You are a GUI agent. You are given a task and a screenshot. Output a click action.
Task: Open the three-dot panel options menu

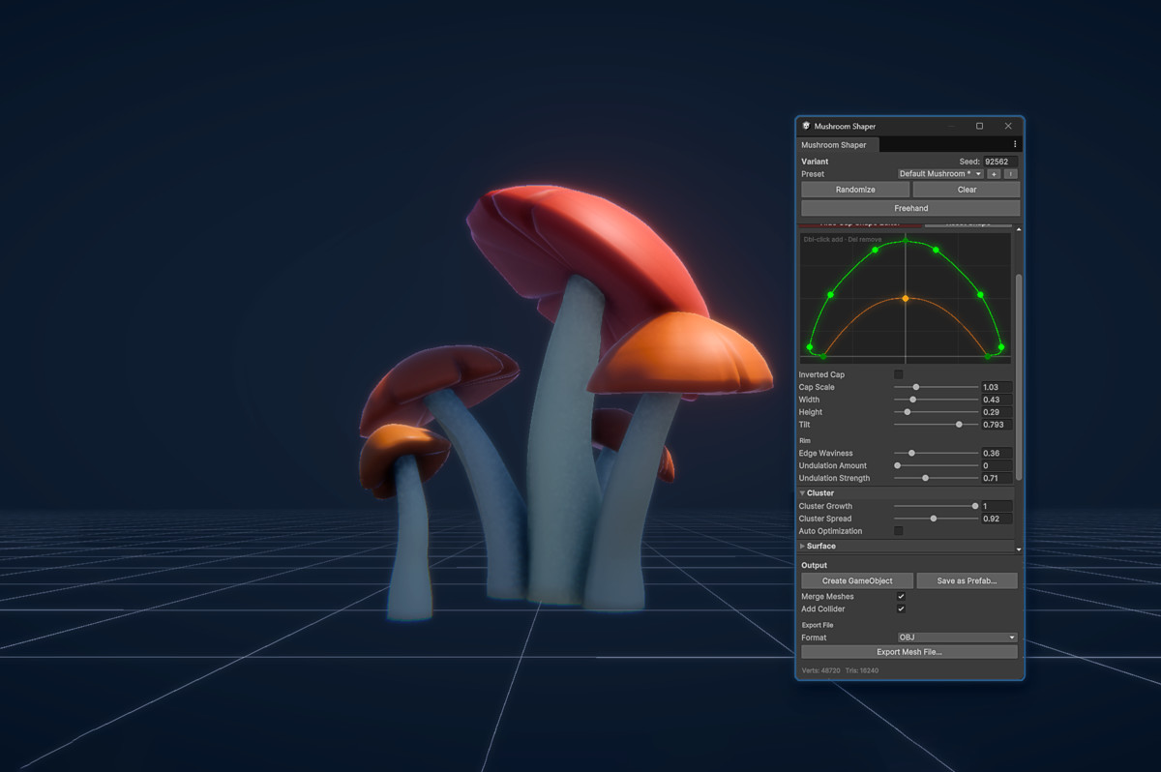[1015, 144]
